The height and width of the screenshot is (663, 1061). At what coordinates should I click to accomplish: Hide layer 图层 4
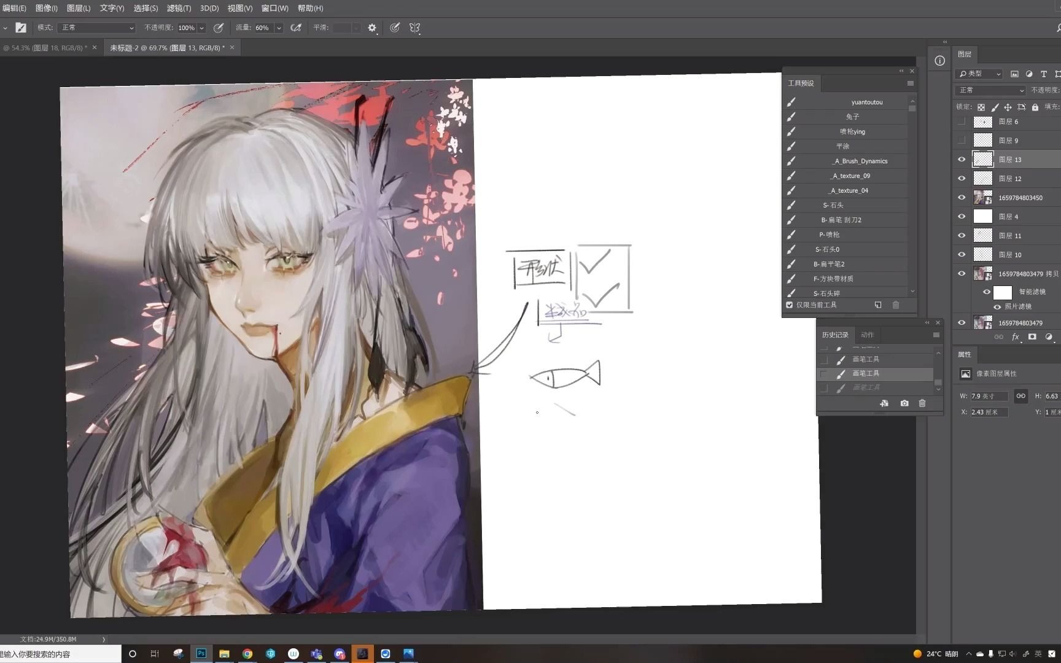962,217
